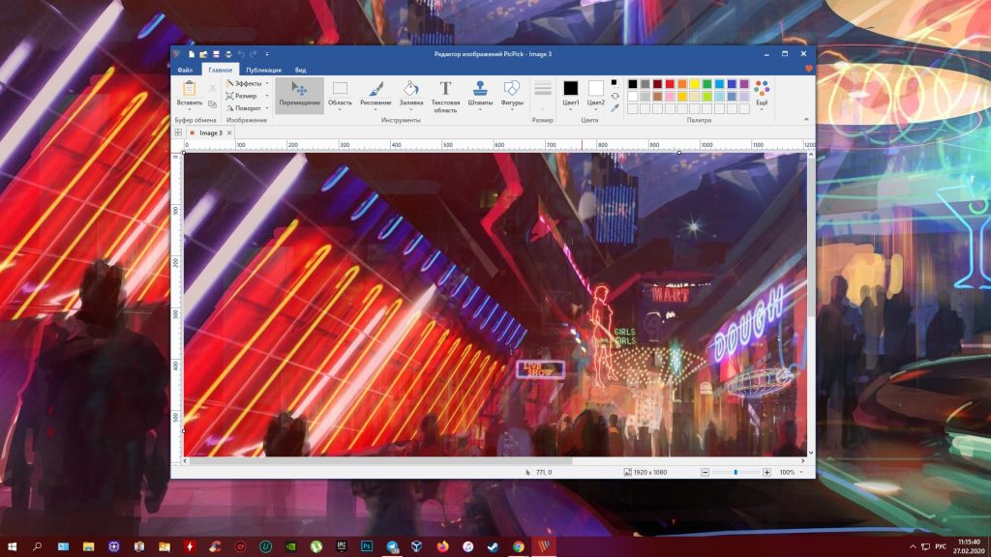The width and height of the screenshot is (991, 557).
Task: Open Photoshop from the taskbar
Action: coord(367,547)
